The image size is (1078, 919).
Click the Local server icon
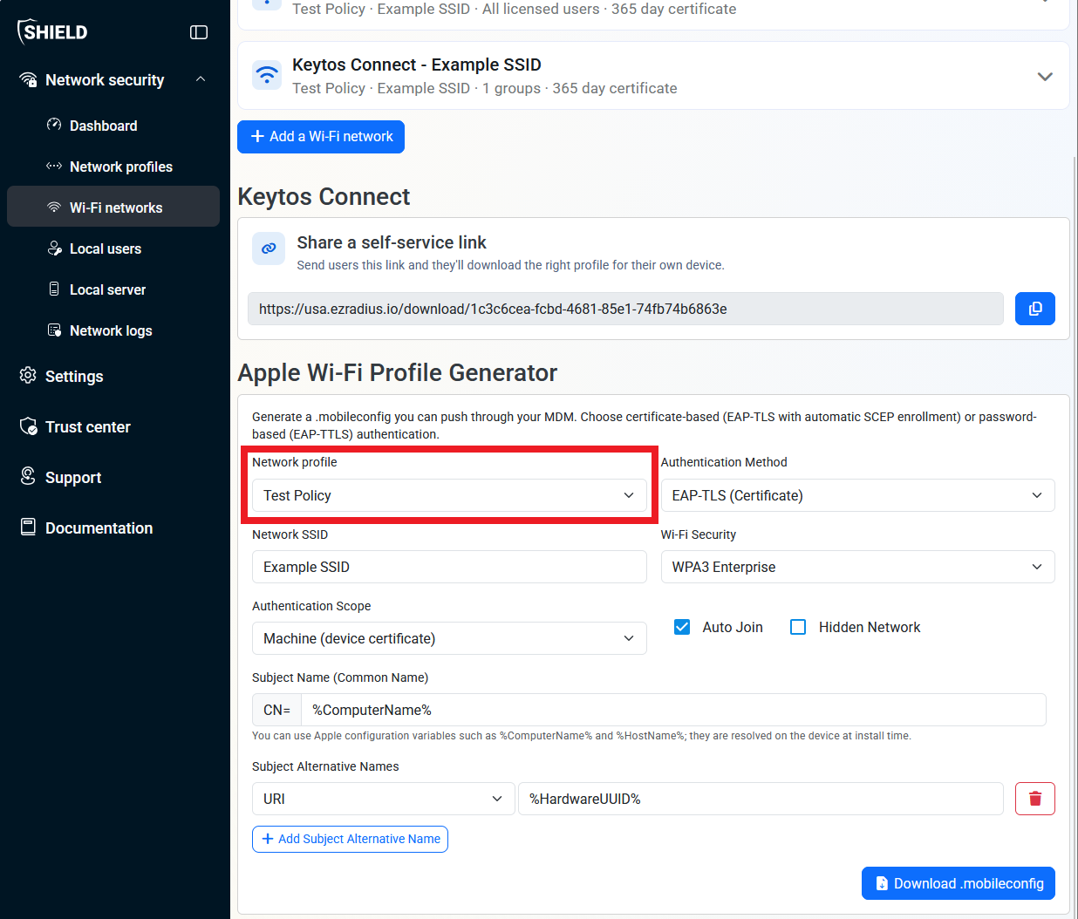point(54,289)
